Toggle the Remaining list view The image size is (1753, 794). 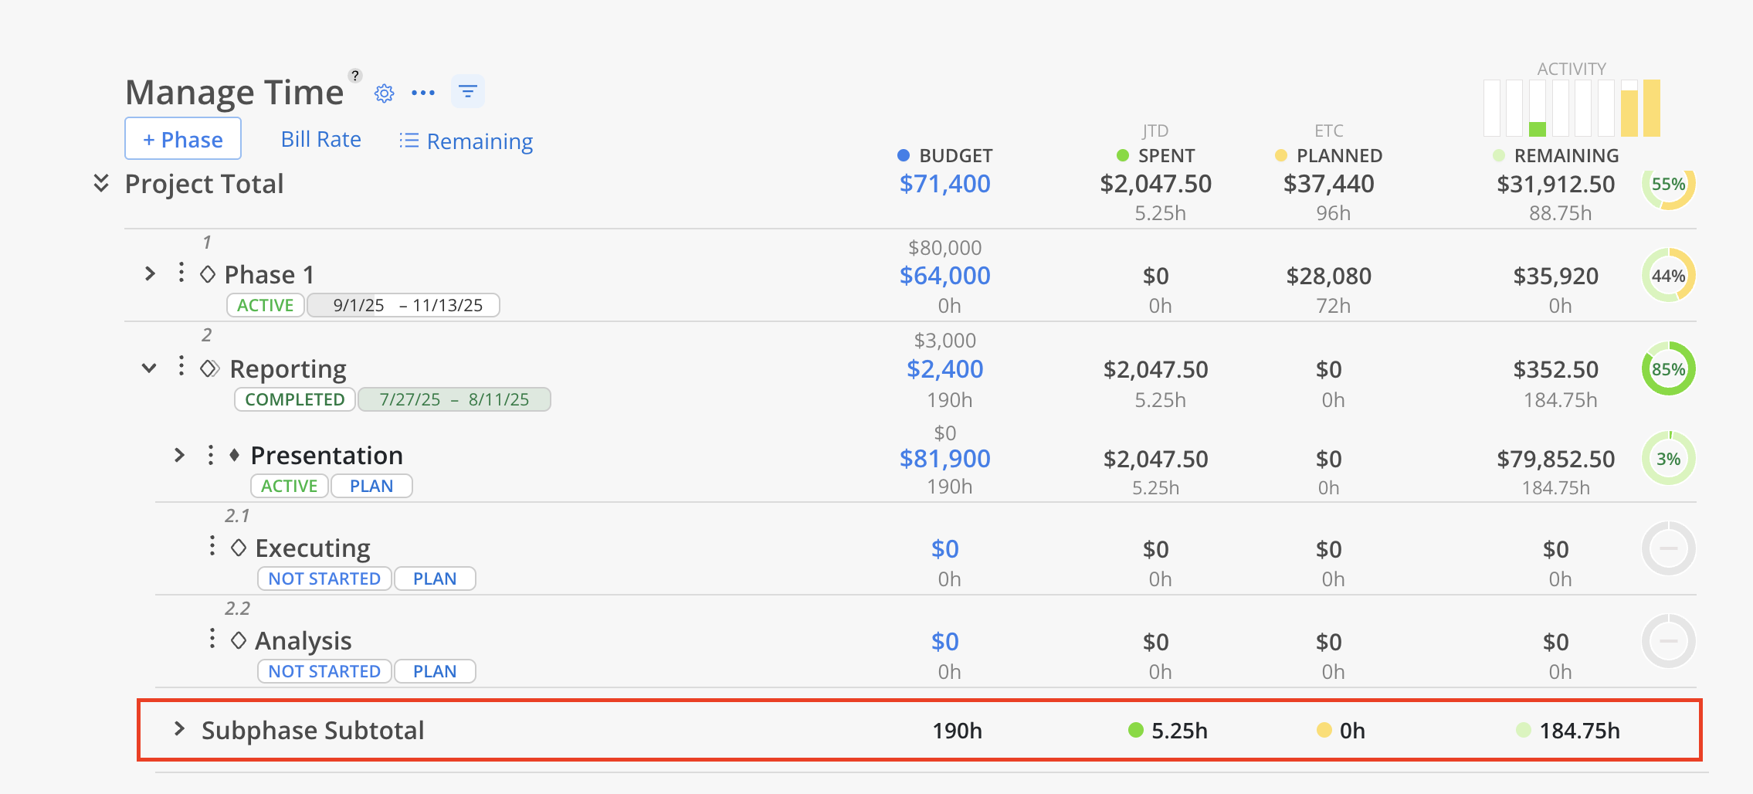tap(466, 141)
